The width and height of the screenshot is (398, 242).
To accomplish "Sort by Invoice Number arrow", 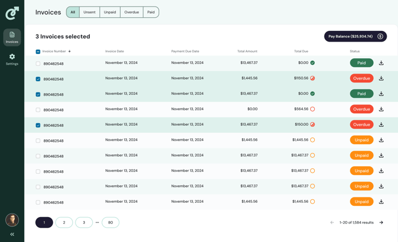I will click(x=70, y=51).
